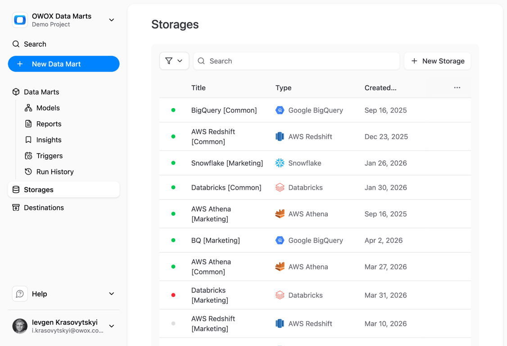This screenshot has height=346, width=507.
Task: Click the AWS Redshift icon in AWS Redshift [Common] row
Action: tap(280, 137)
